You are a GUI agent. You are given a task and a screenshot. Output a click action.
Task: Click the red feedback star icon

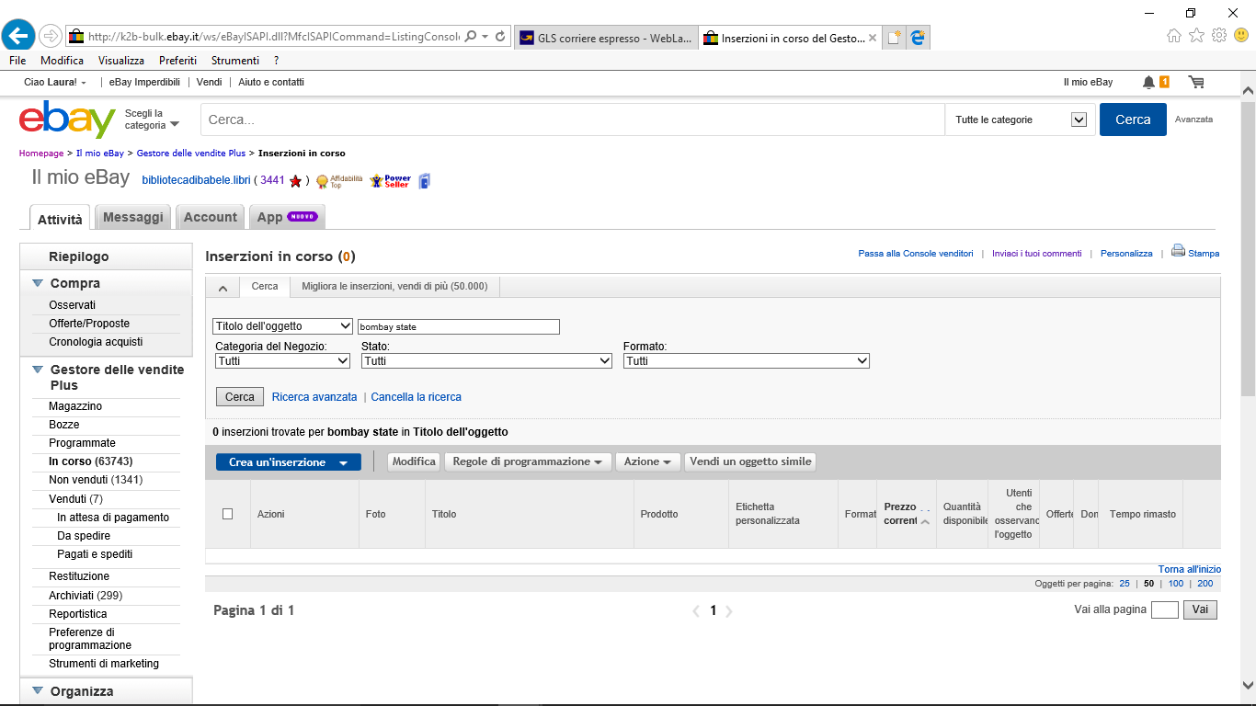pyautogui.click(x=295, y=181)
